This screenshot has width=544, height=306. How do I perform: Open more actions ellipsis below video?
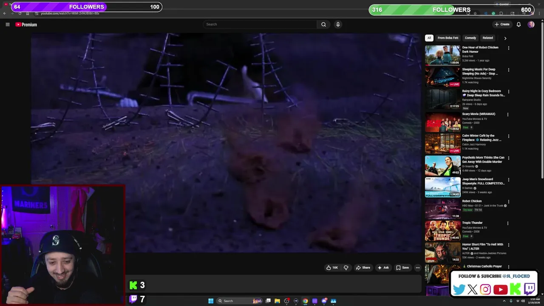(418, 268)
